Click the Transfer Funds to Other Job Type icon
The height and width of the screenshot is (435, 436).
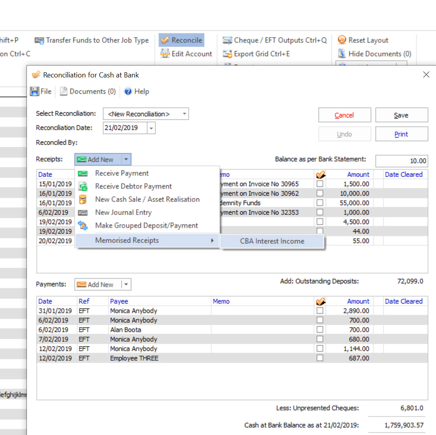coord(40,40)
